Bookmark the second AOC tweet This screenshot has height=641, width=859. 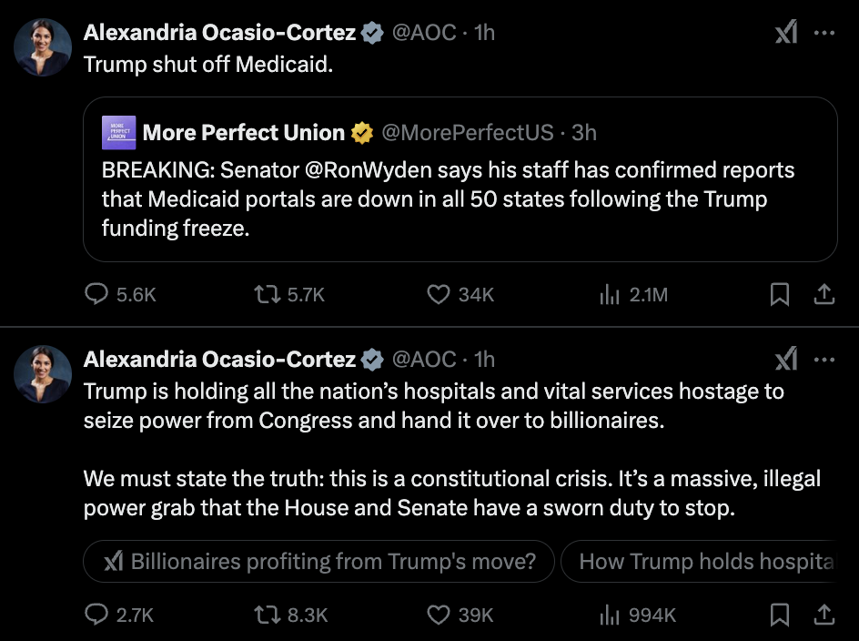coord(780,616)
